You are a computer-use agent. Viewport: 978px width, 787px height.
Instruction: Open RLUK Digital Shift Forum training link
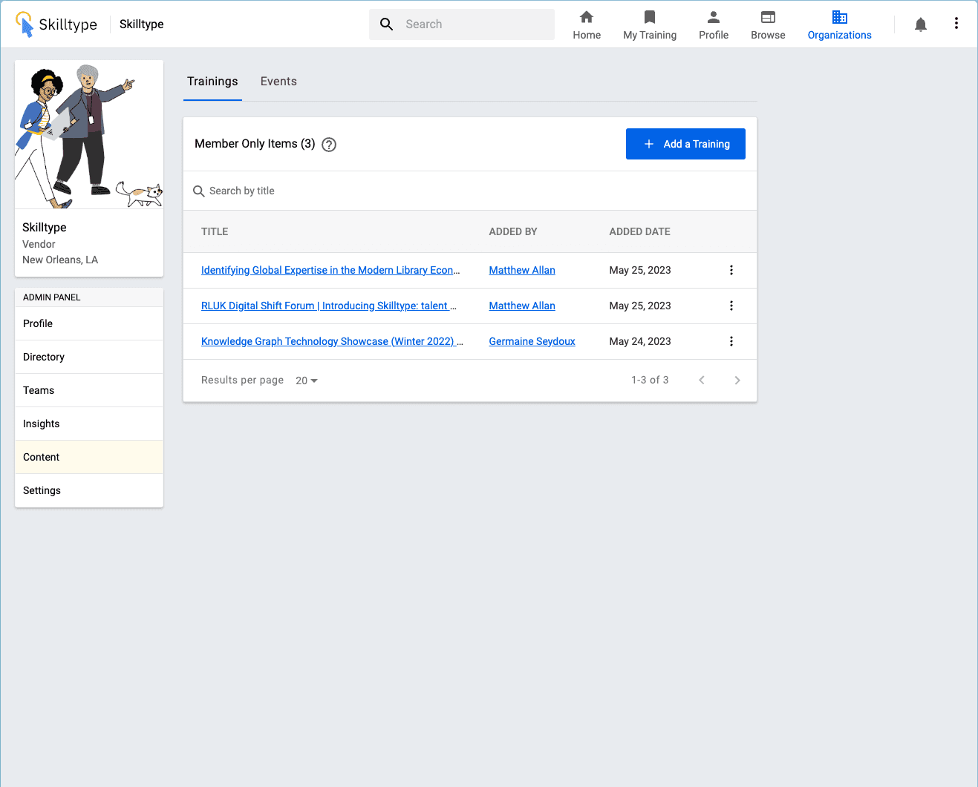[329, 306]
